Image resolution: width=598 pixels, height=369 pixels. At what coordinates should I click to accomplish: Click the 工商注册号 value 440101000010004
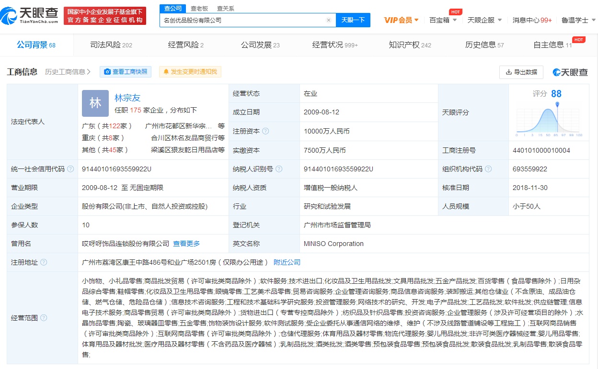point(541,150)
